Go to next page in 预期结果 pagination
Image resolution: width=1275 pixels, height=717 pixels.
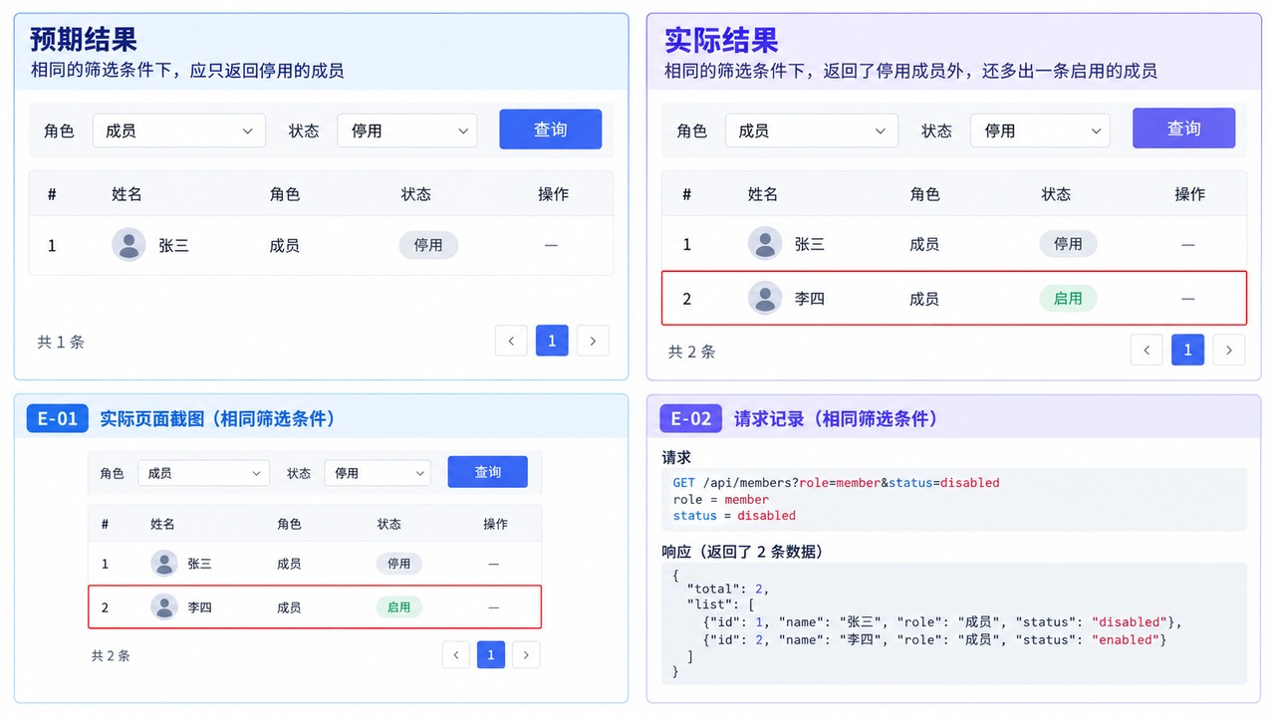(593, 341)
